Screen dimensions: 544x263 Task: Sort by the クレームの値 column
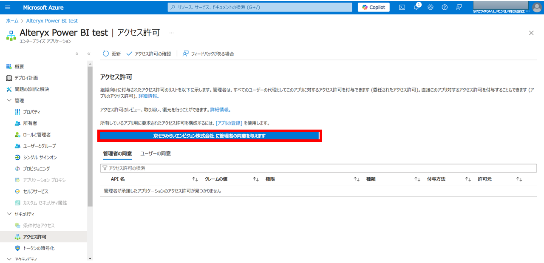click(216, 179)
